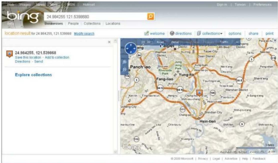Pan the map up with the compass arrow

(x=131, y=45)
